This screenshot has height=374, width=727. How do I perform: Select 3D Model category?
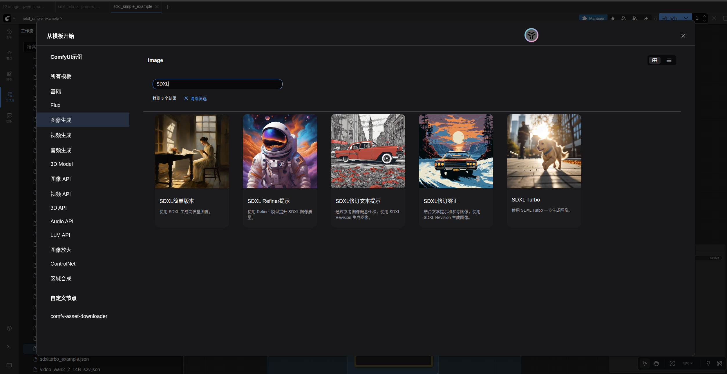click(83, 164)
